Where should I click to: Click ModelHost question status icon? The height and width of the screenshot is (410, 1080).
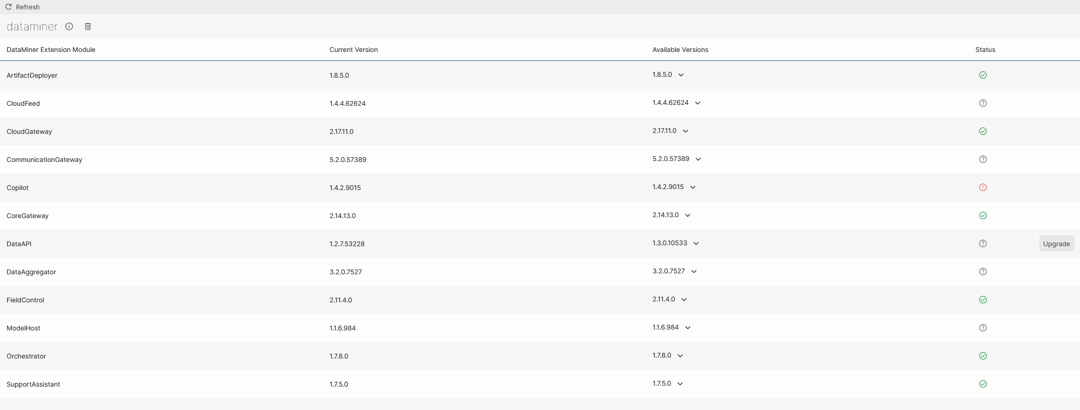983,328
